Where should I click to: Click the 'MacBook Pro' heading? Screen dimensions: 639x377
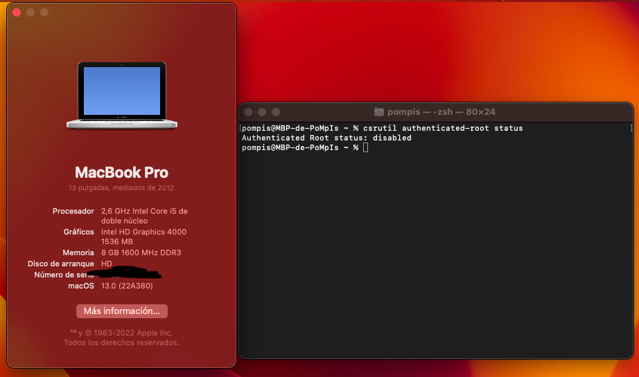(121, 172)
